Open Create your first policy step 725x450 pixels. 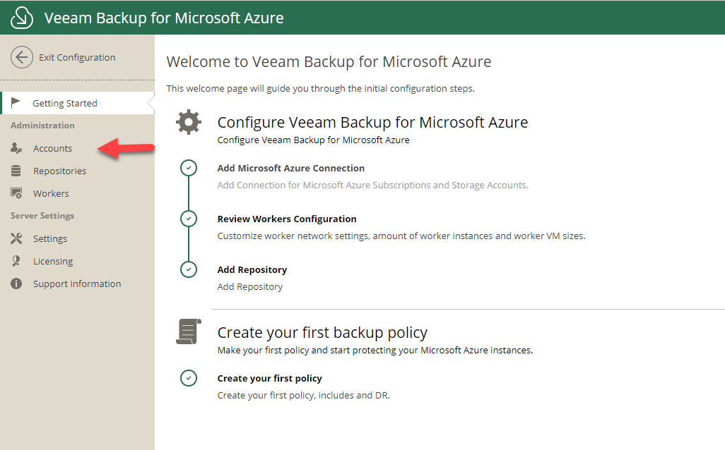(269, 378)
